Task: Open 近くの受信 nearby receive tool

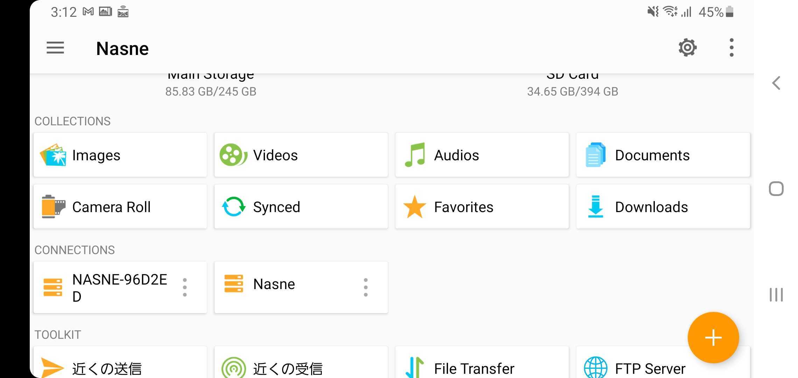Action: coord(301,362)
